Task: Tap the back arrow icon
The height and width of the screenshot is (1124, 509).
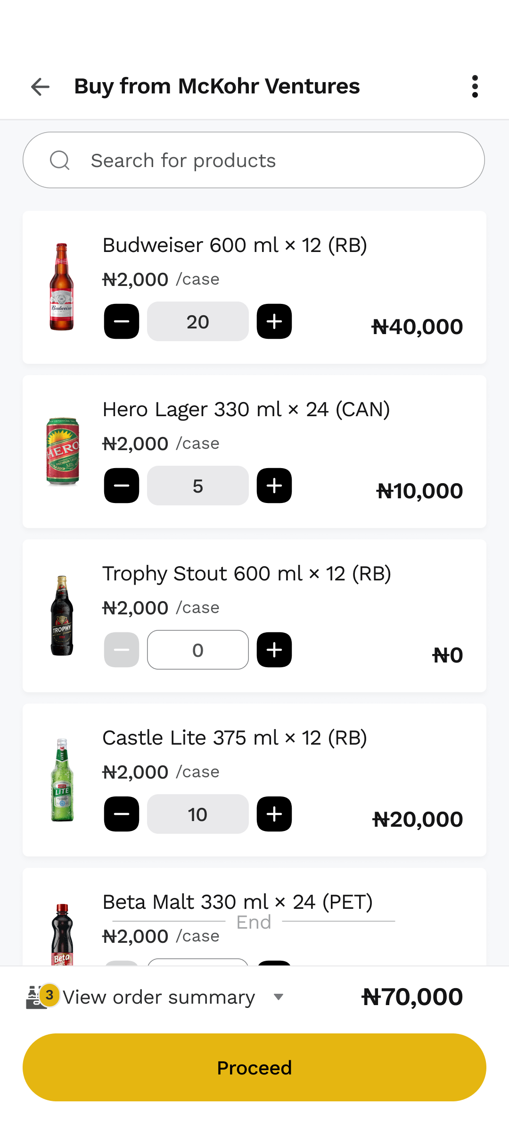Action: (x=40, y=86)
